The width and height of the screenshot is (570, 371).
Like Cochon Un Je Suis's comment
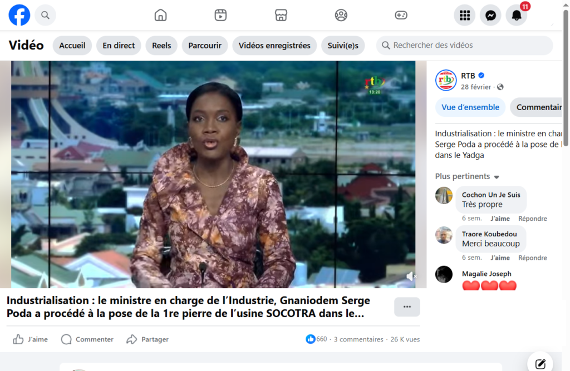pos(500,219)
